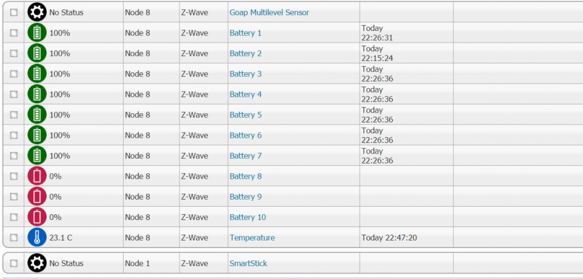Click the red battery icon for Battery 9
The width and height of the screenshot is (583, 279).
point(37,197)
